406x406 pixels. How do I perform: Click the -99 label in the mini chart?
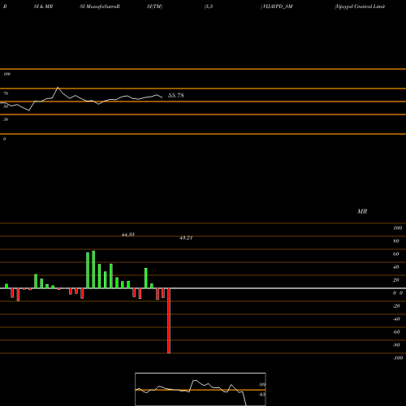click(262, 385)
